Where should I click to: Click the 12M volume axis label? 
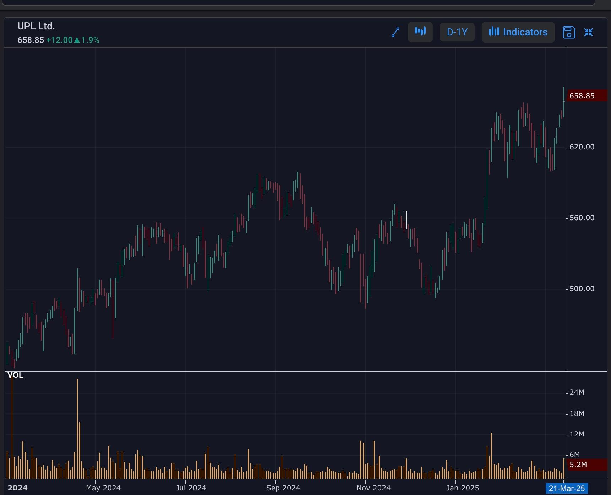click(x=577, y=434)
